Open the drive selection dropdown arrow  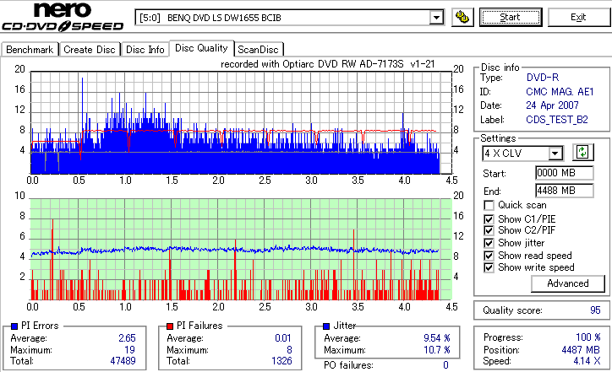click(x=436, y=18)
